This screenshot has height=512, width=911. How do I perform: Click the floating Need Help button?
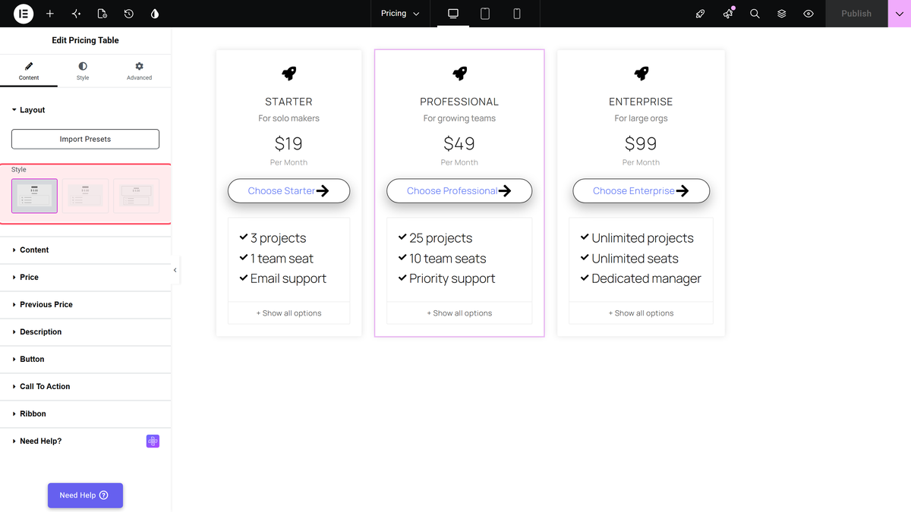[85, 495]
